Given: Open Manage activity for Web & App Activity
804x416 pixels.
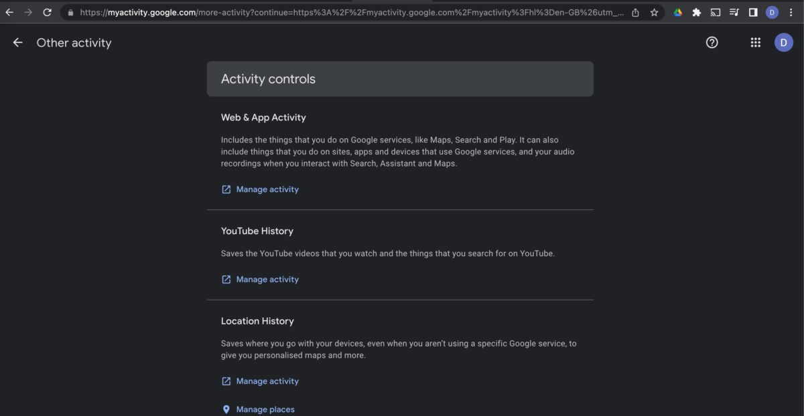Looking at the screenshot, I should [267, 189].
